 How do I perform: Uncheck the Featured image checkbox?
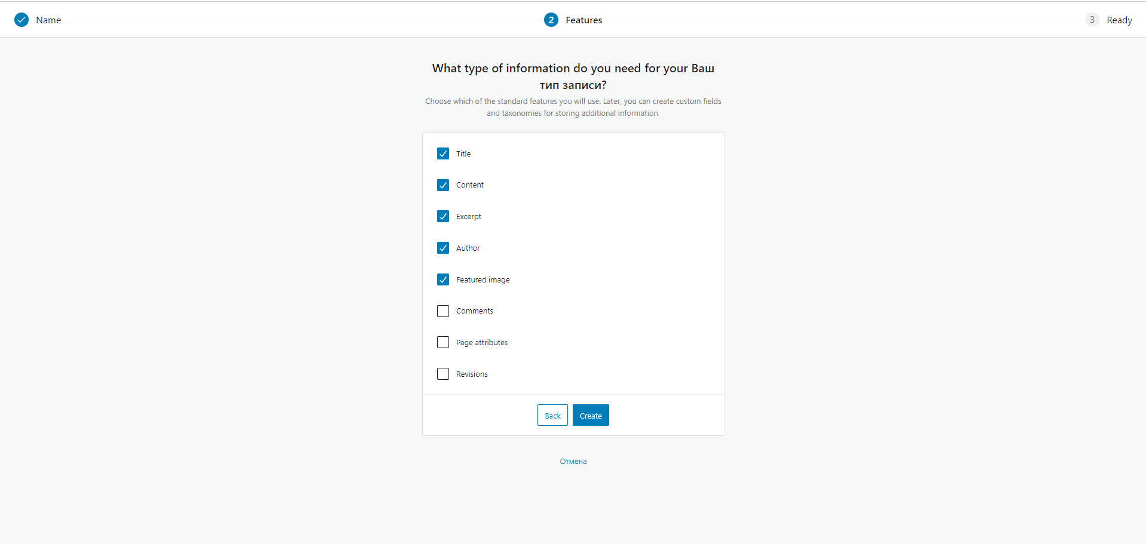click(x=443, y=279)
